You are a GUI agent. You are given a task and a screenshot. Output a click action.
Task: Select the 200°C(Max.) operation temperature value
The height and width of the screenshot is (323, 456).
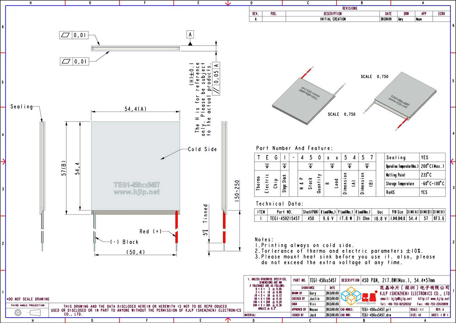tap(432, 166)
